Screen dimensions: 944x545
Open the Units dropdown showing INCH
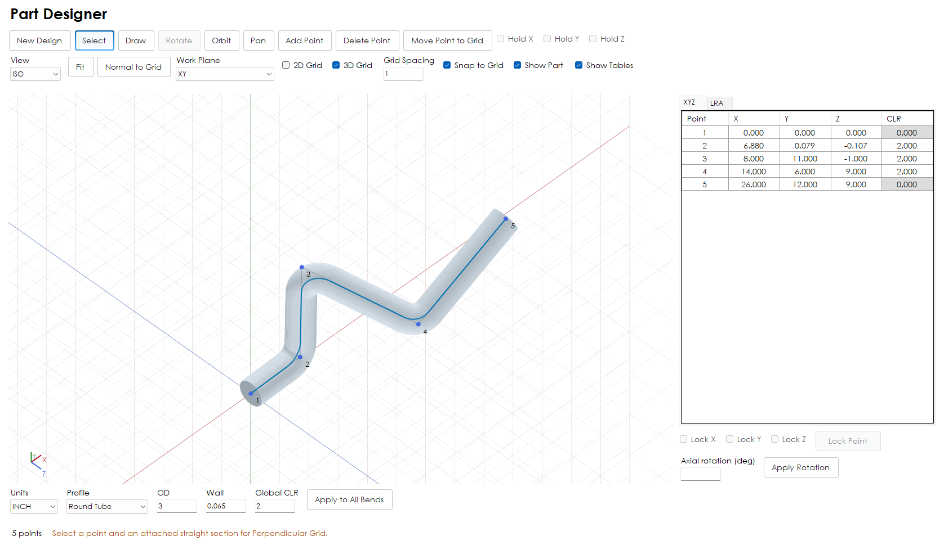click(x=34, y=506)
